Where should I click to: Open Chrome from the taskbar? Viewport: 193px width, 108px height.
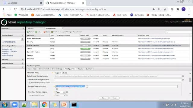pos(44,105)
